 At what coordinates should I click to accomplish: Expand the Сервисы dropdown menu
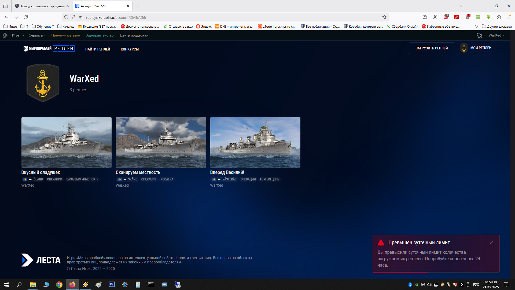(38, 35)
